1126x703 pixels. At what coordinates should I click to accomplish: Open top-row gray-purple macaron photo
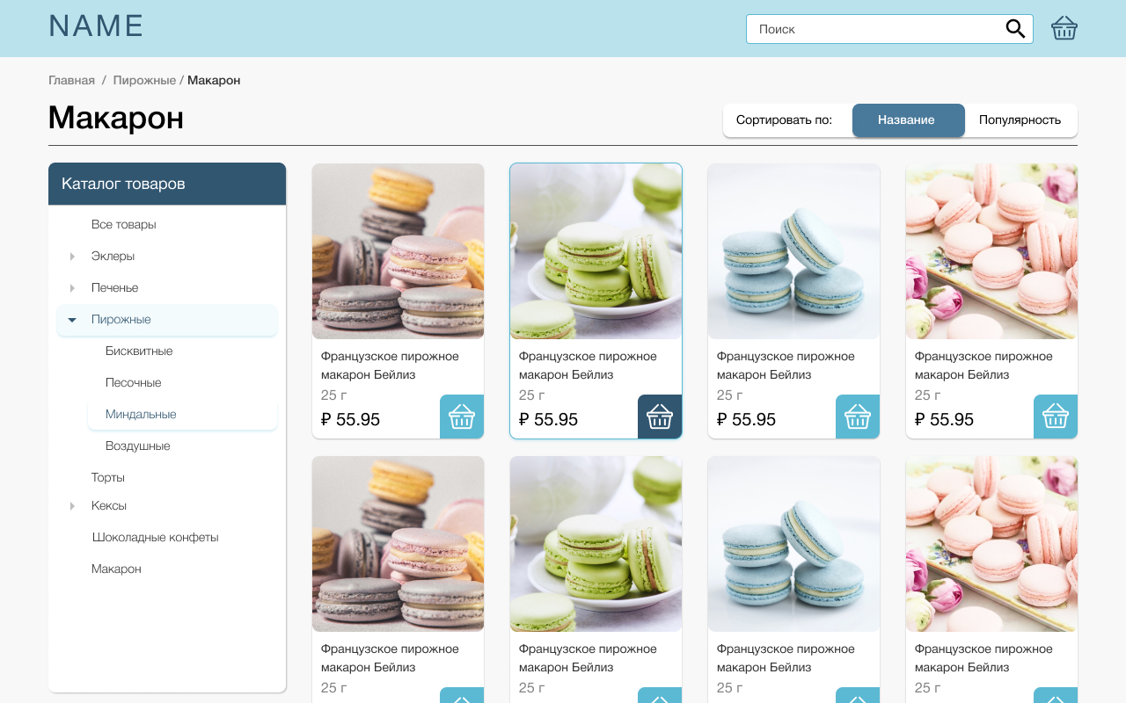pos(398,251)
